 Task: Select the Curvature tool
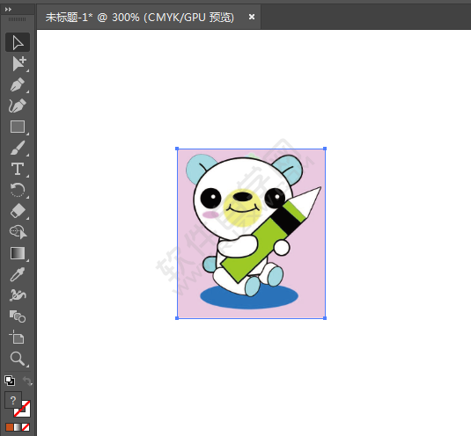tap(18, 105)
